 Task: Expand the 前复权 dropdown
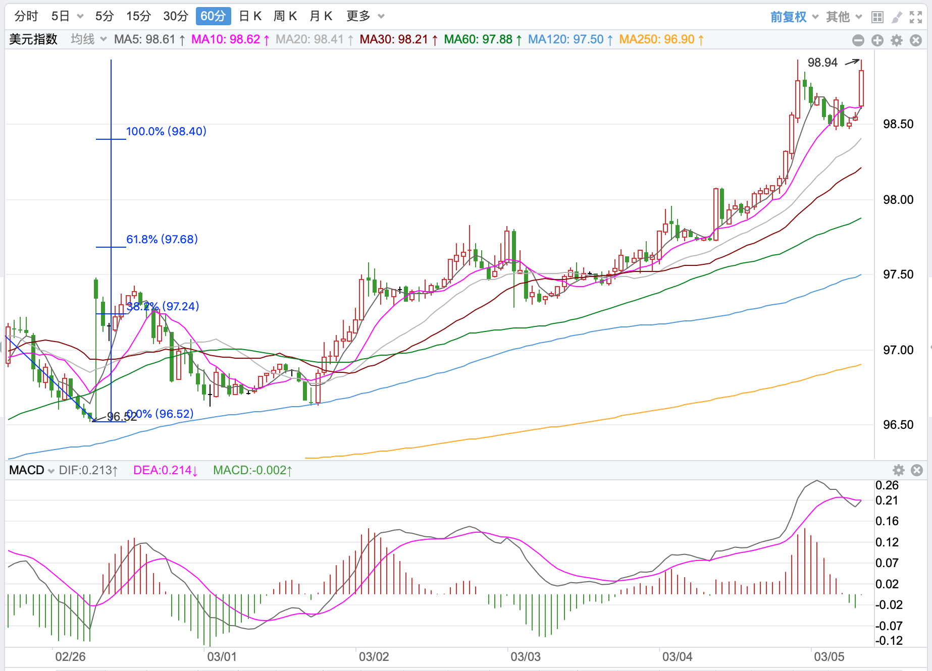[x=794, y=17]
